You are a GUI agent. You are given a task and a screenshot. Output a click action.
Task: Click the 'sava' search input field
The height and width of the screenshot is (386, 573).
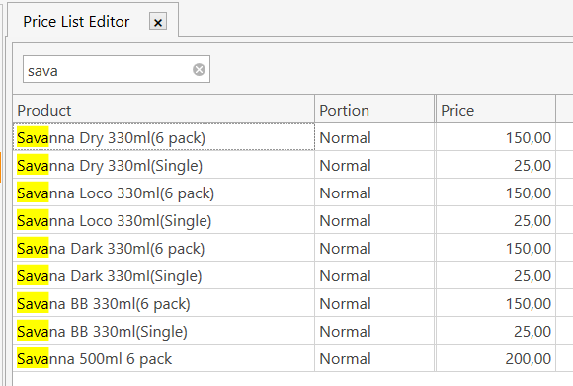(117, 69)
